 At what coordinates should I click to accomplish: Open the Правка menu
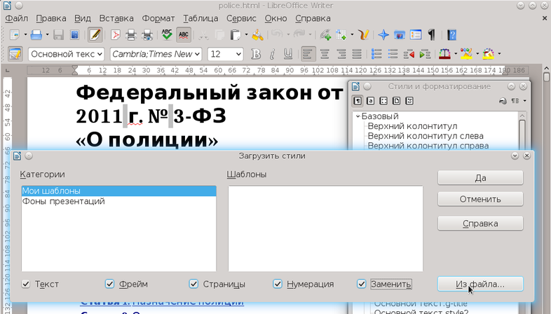[51, 18]
